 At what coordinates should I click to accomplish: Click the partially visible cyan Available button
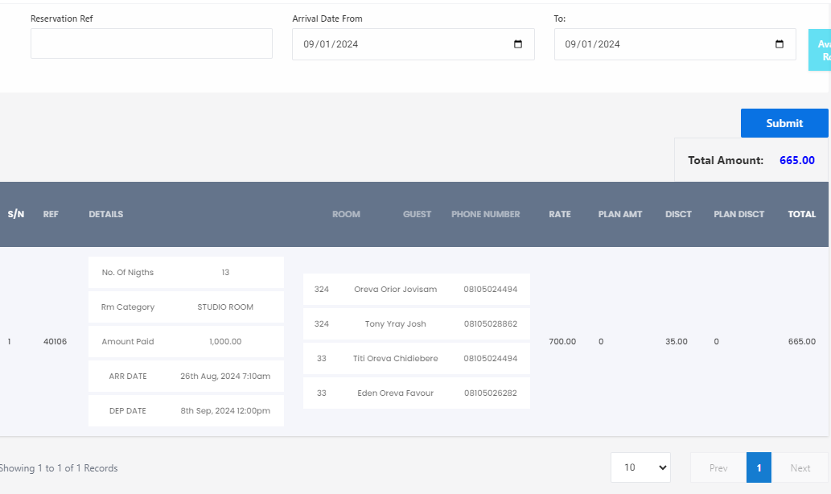tap(820, 50)
